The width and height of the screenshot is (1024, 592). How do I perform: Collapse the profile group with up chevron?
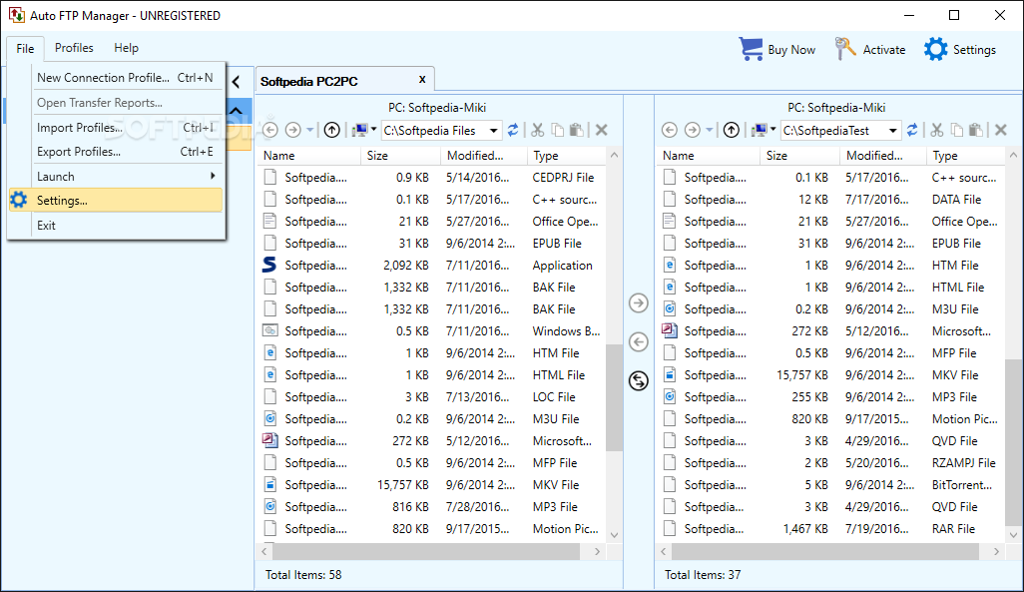[x=237, y=111]
